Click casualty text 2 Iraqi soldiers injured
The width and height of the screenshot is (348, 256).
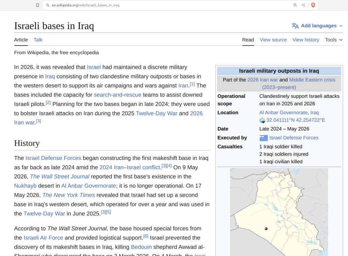click(x=284, y=154)
